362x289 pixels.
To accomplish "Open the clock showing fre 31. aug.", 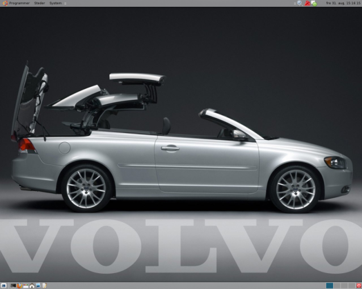I will [343, 3].
